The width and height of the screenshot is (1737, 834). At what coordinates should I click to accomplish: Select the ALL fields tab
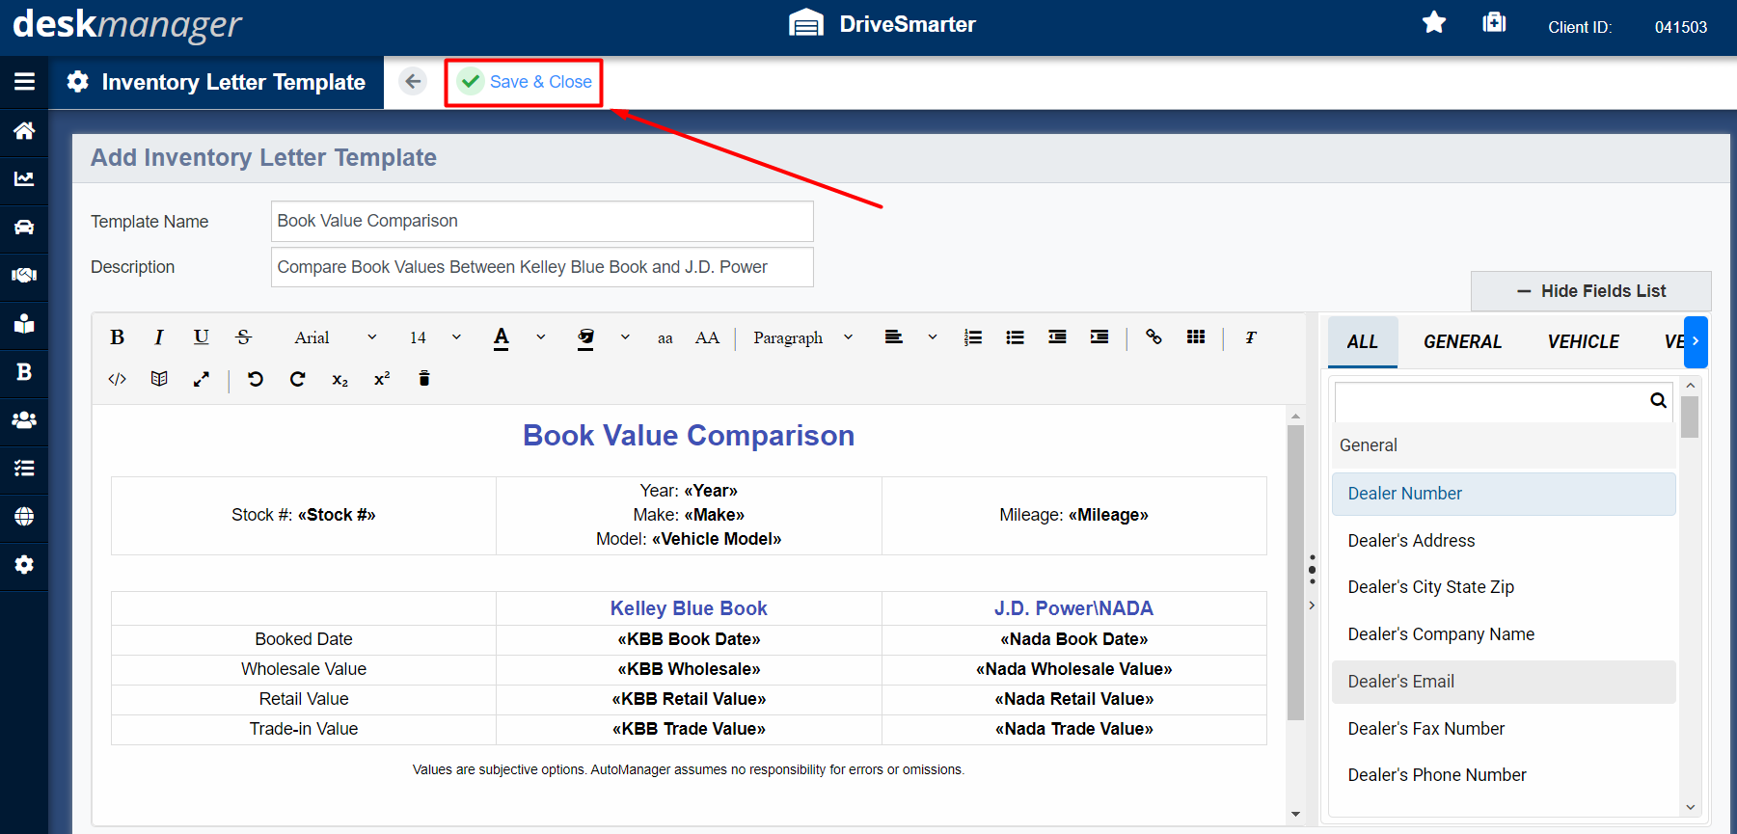tap(1363, 342)
